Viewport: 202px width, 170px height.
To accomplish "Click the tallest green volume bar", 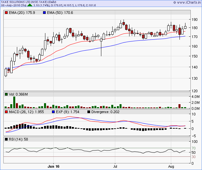I will pos(14,102).
